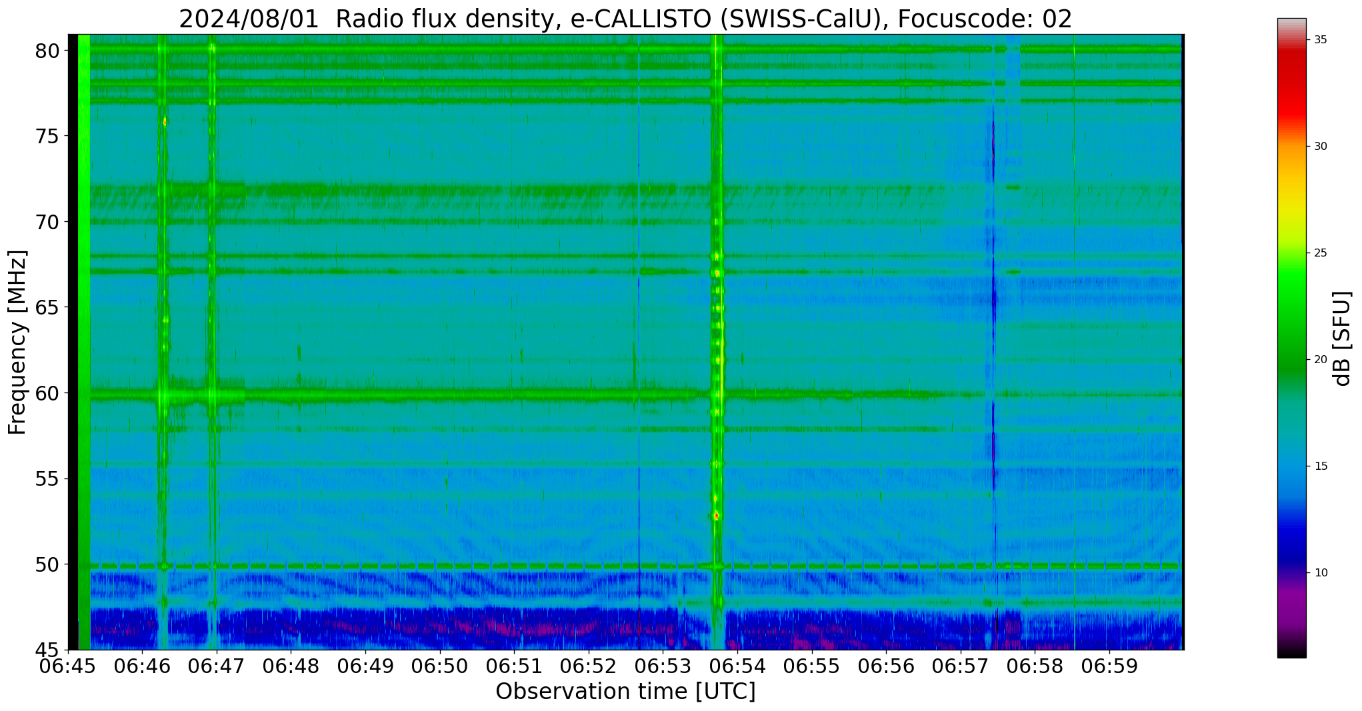This screenshot has height=711, width=1362.
Task: Click the 50 MHz frequency tick label
Action: [x=47, y=564]
